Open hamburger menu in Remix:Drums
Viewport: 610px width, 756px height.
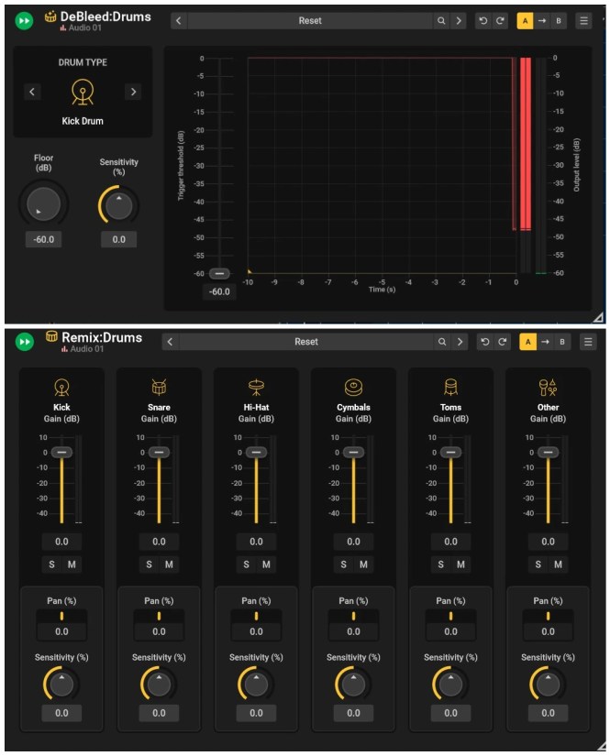pos(588,342)
